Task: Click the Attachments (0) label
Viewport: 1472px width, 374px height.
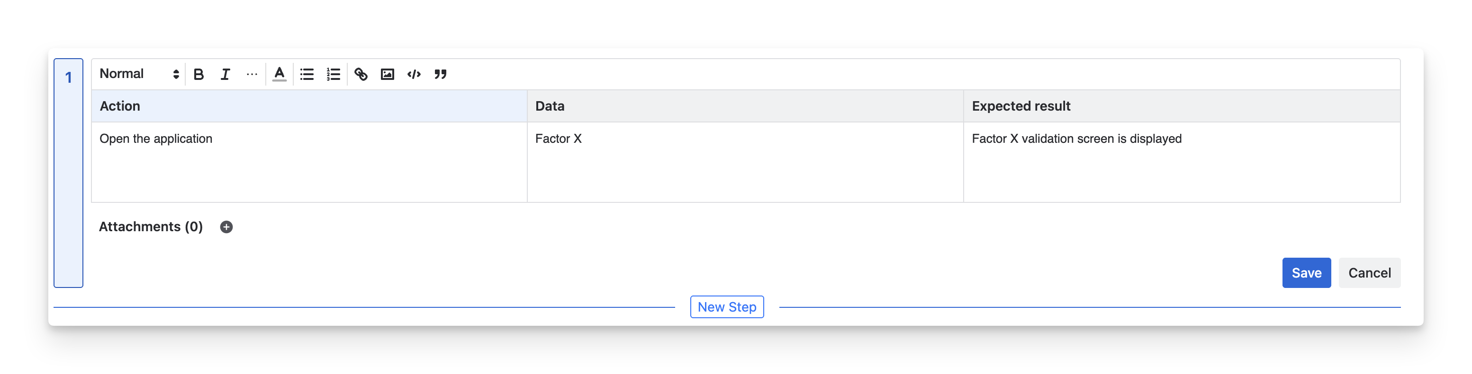Action: [151, 227]
